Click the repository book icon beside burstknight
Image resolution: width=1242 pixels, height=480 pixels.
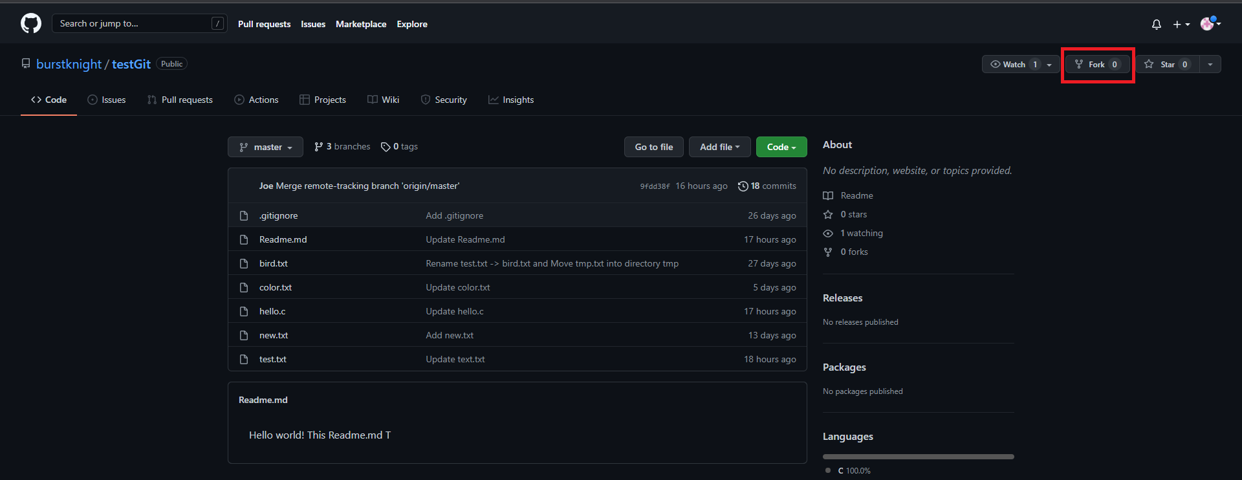[26, 63]
